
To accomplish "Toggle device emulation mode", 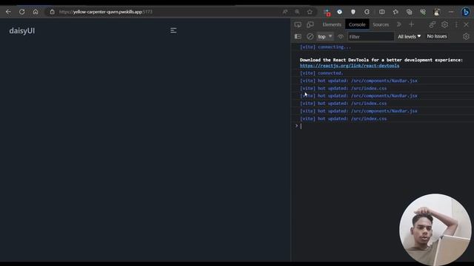I will pos(310,24).
